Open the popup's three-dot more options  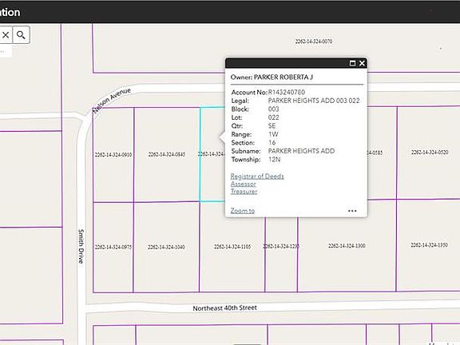pyautogui.click(x=352, y=211)
